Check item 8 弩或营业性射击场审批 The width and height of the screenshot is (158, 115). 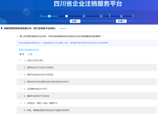[x=21, y=110]
